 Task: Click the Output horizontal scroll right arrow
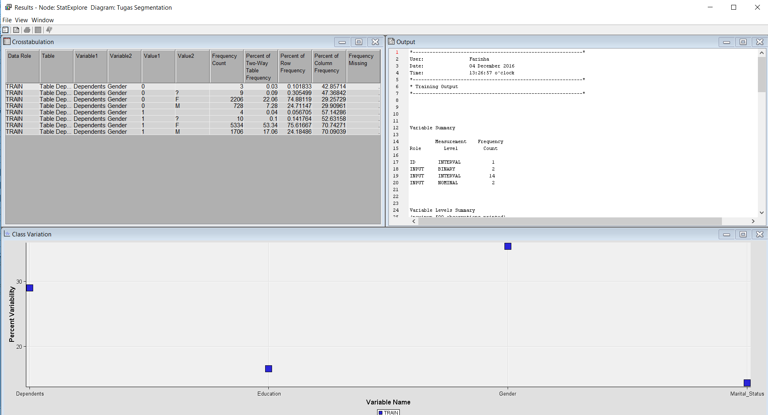pos(753,221)
